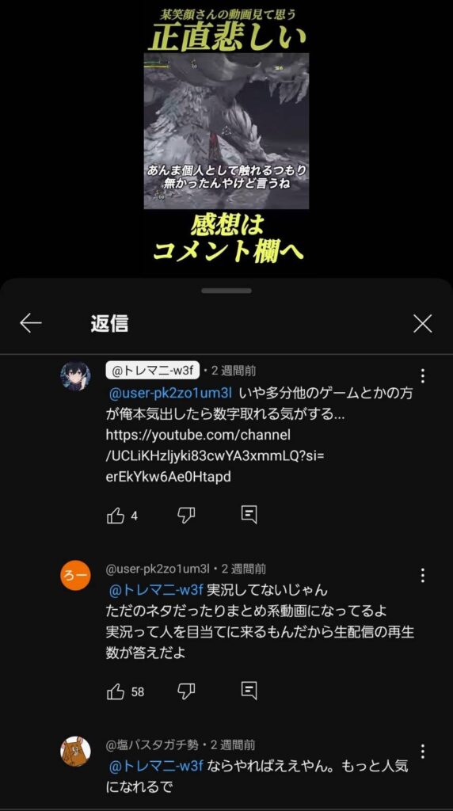Image resolution: width=453 pixels, height=811 pixels.
Task: Open more options for user-pk2zo1um3l's comment
Action: (x=423, y=575)
